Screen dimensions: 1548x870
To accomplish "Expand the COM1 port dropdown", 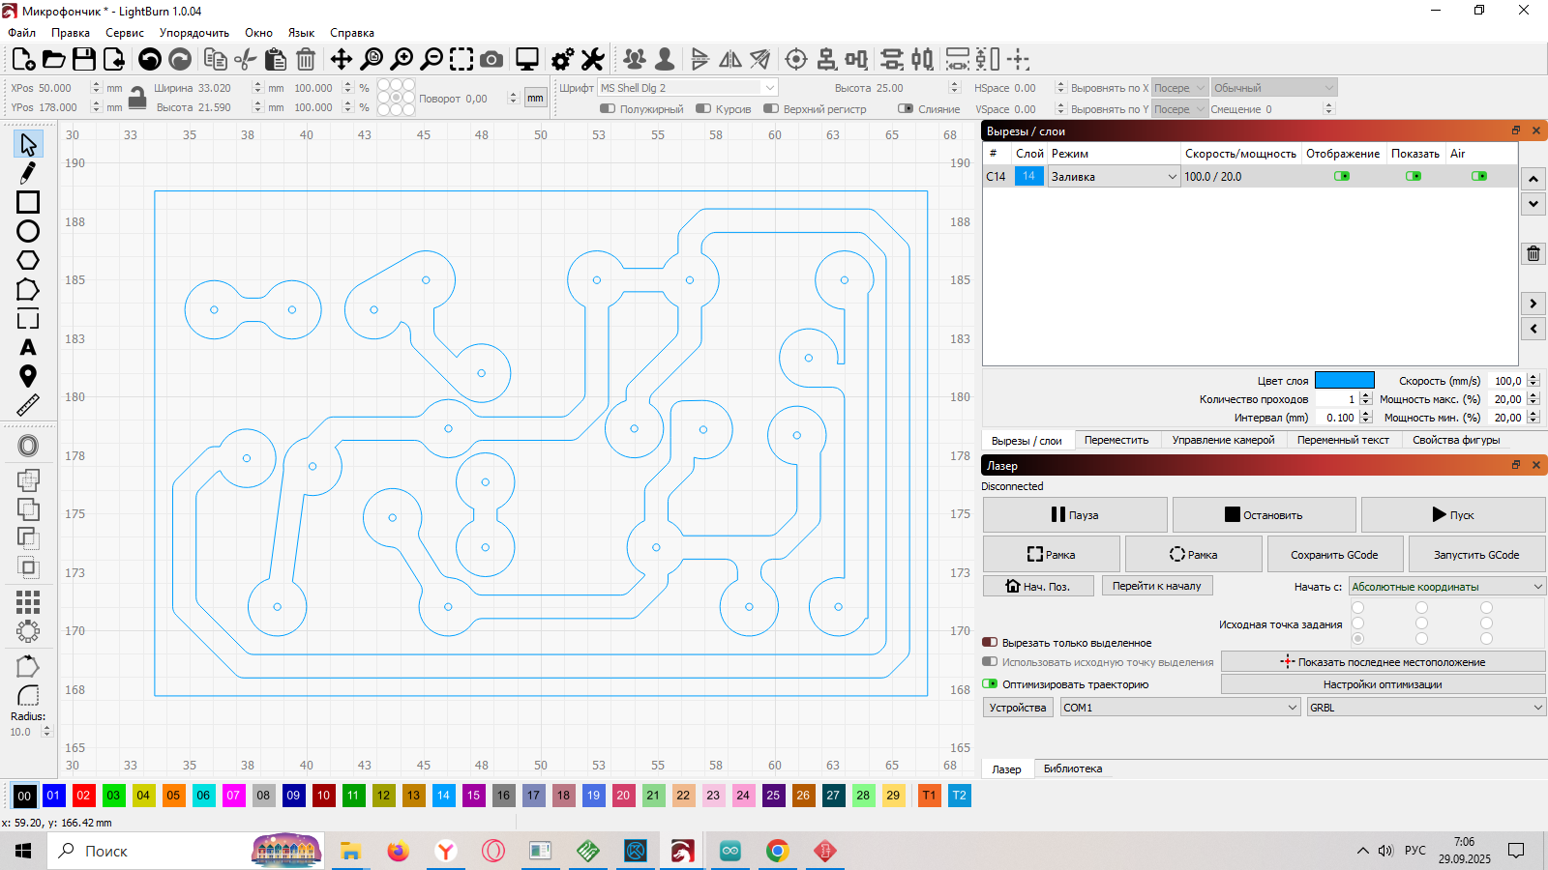I will pyautogui.click(x=1179, y=708).
